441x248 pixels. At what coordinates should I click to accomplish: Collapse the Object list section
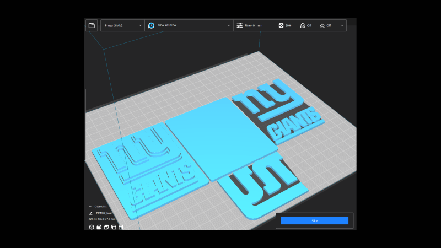coord(90,206)
